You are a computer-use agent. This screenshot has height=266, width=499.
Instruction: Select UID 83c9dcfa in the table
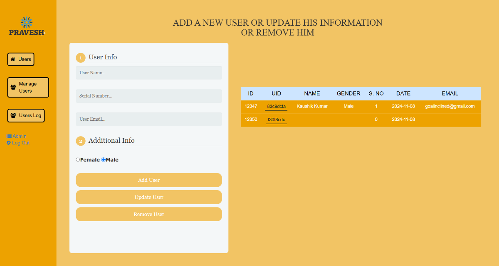click(x=276, y=107)
